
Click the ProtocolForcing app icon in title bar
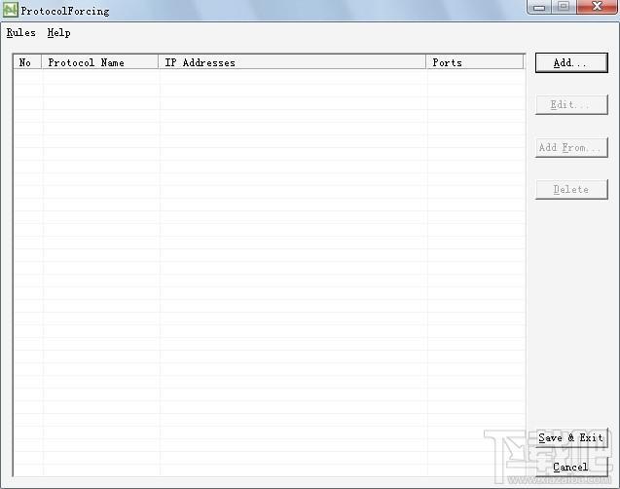point(10,11)
